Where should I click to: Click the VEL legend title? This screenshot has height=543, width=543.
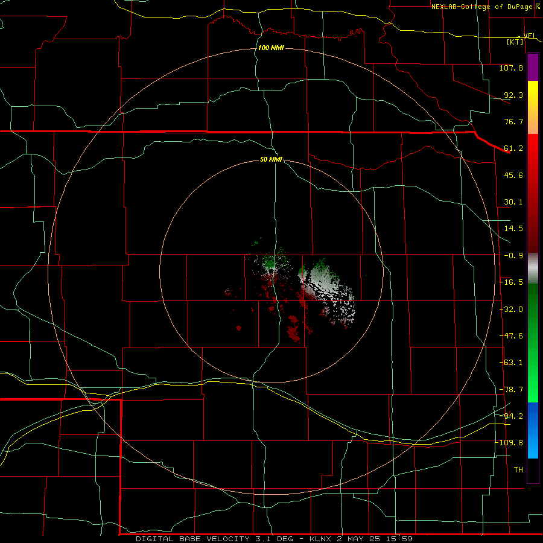[x=529, y=36]
